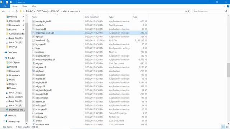Click the Videos folder icon
This screenshot has width=230, height=129.
pyautogui.click(x=7, y=88)
